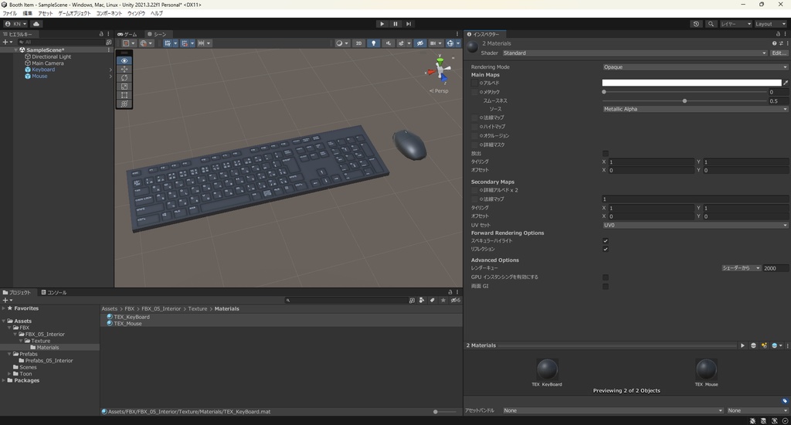Change preview shape sphere icon

pyautogui.click(x=753, y=345)
